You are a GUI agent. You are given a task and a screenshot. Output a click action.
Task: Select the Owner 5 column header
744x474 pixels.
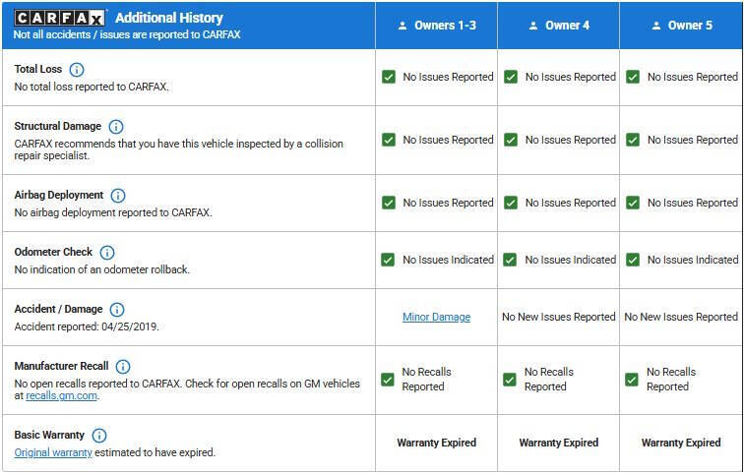tap(681, 26)
